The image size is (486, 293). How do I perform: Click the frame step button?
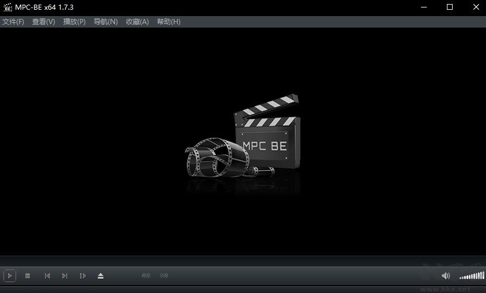(x=82, y=276)
